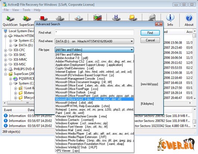Close the Advanced Search dialog
198x154 pixels.
pyautogui.click(x=159, y=24)
